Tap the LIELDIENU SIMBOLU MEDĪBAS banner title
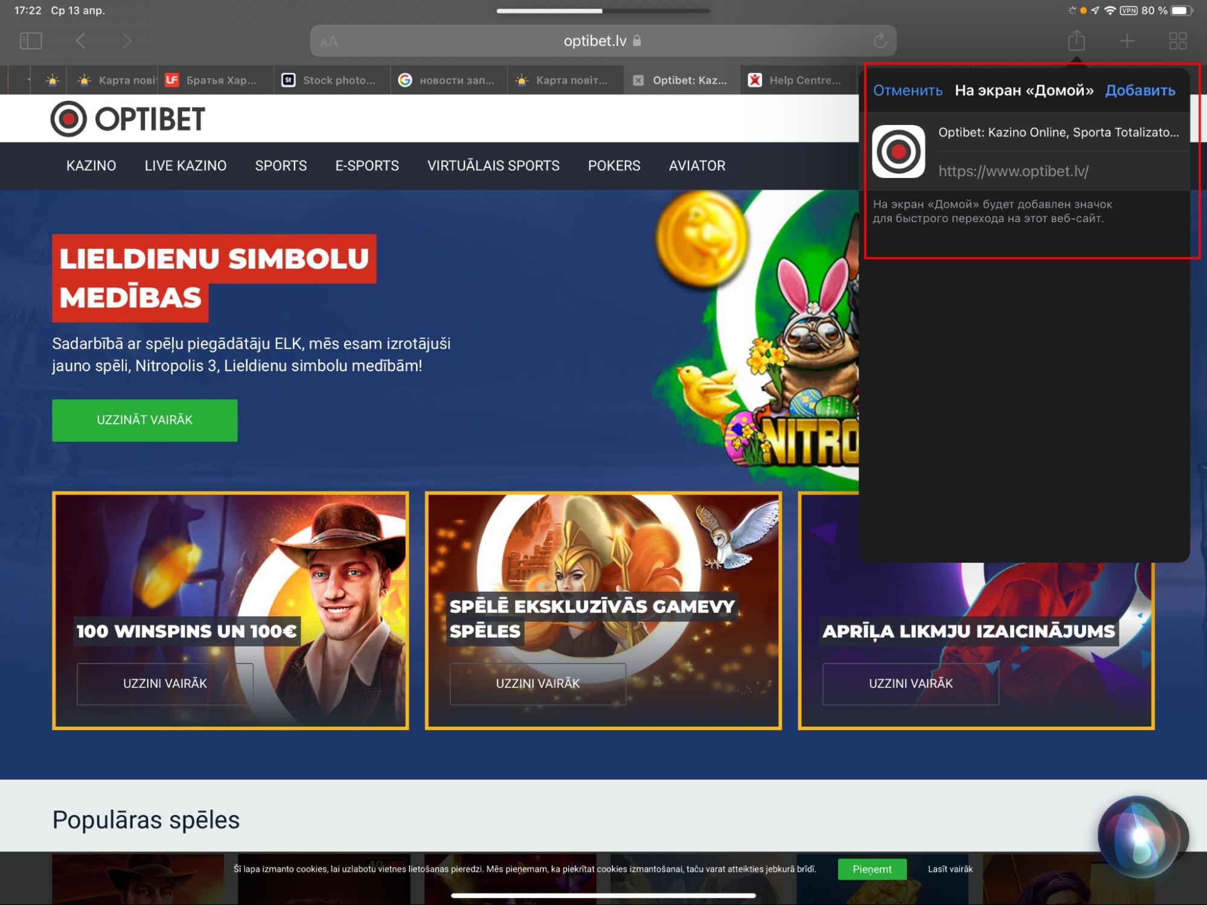The width and height of the screenshot is (1207, 905). point(214,278)
